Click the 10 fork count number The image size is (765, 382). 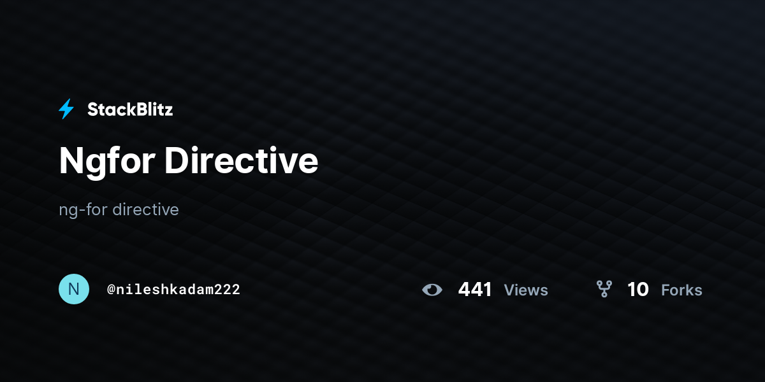(638, 290)
